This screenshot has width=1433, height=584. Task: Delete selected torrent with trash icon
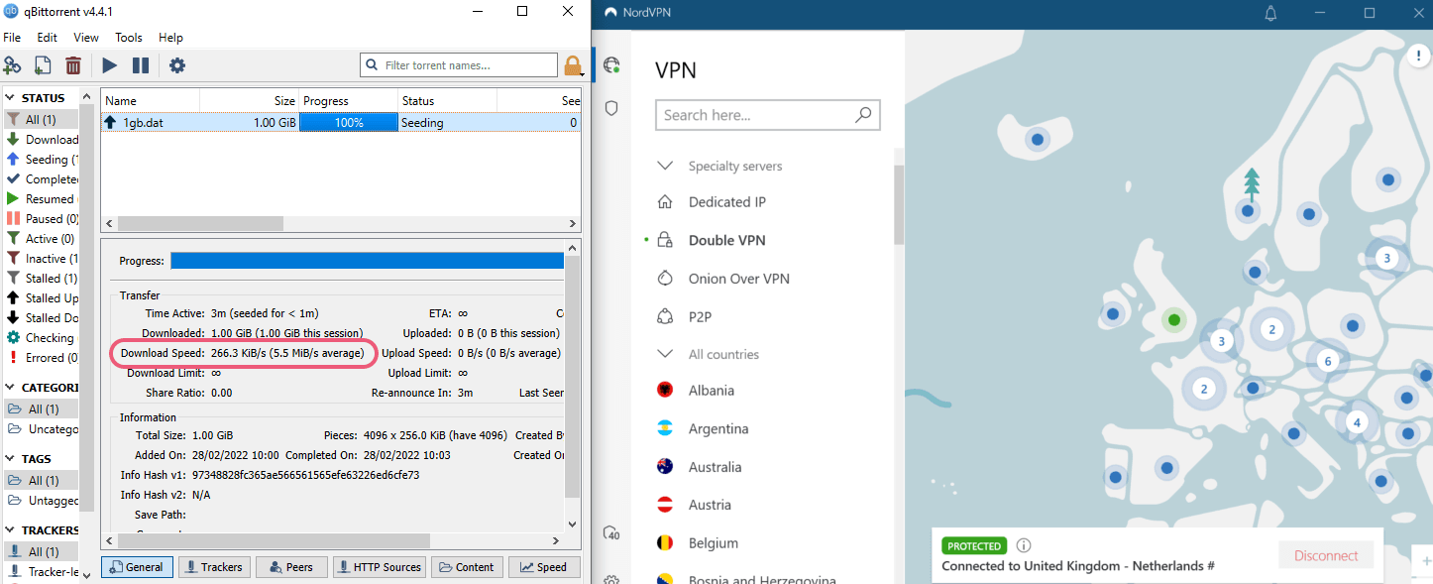pyautogui.click(x=73, y=65)
